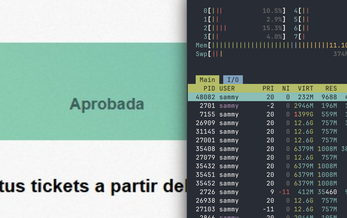Select process row with PID 26909
This screenshot has width=347, height=218.
pos(267,123)
